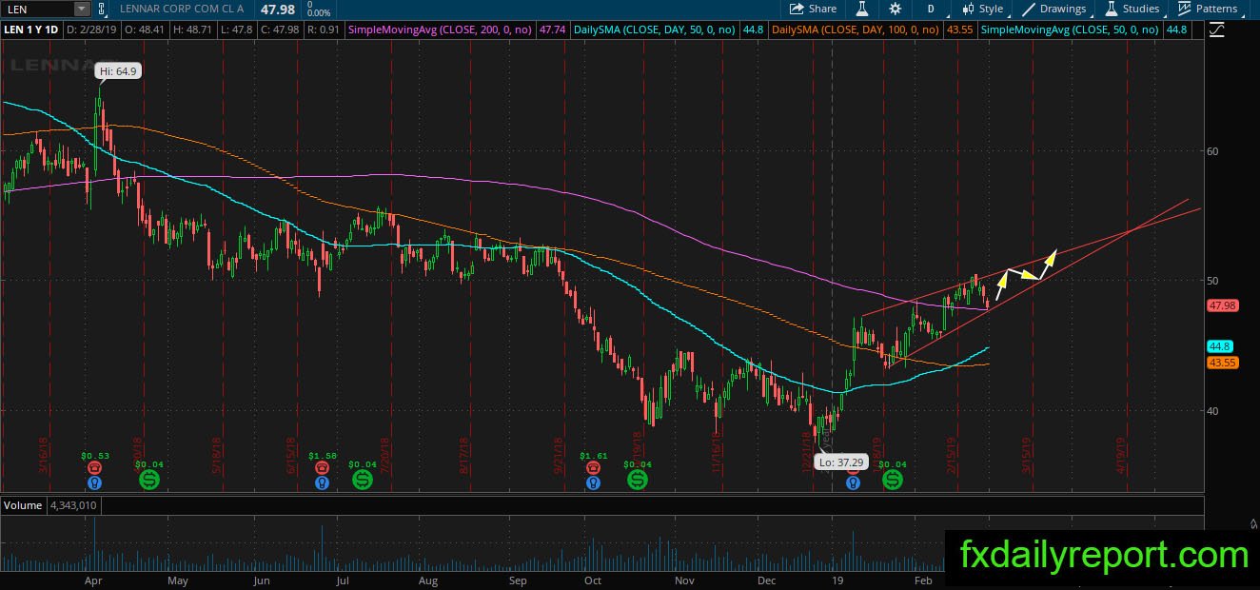This screenshot has width=1260, height=590.
Task: Open the D timeframe selector
Action: (931, 9)
